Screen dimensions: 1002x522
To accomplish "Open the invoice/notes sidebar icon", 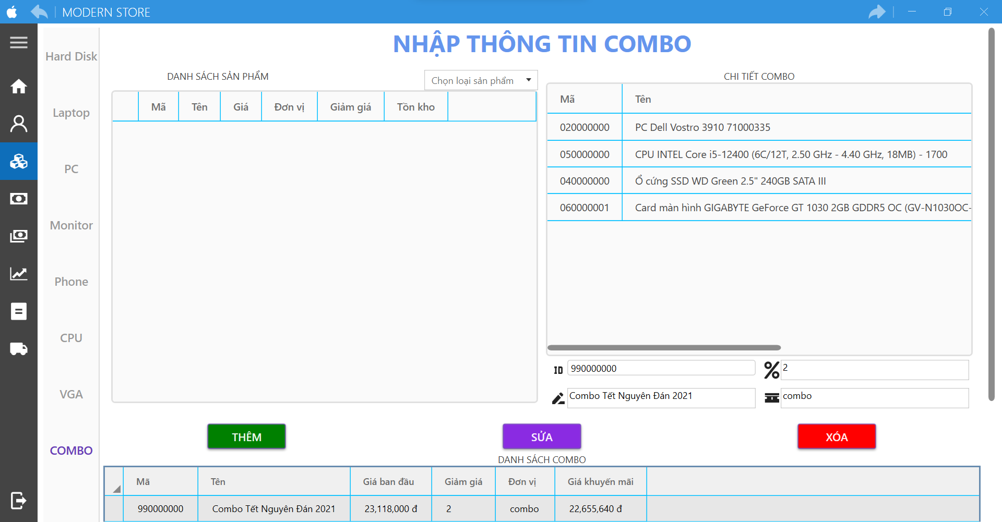I will pos(18,311).
